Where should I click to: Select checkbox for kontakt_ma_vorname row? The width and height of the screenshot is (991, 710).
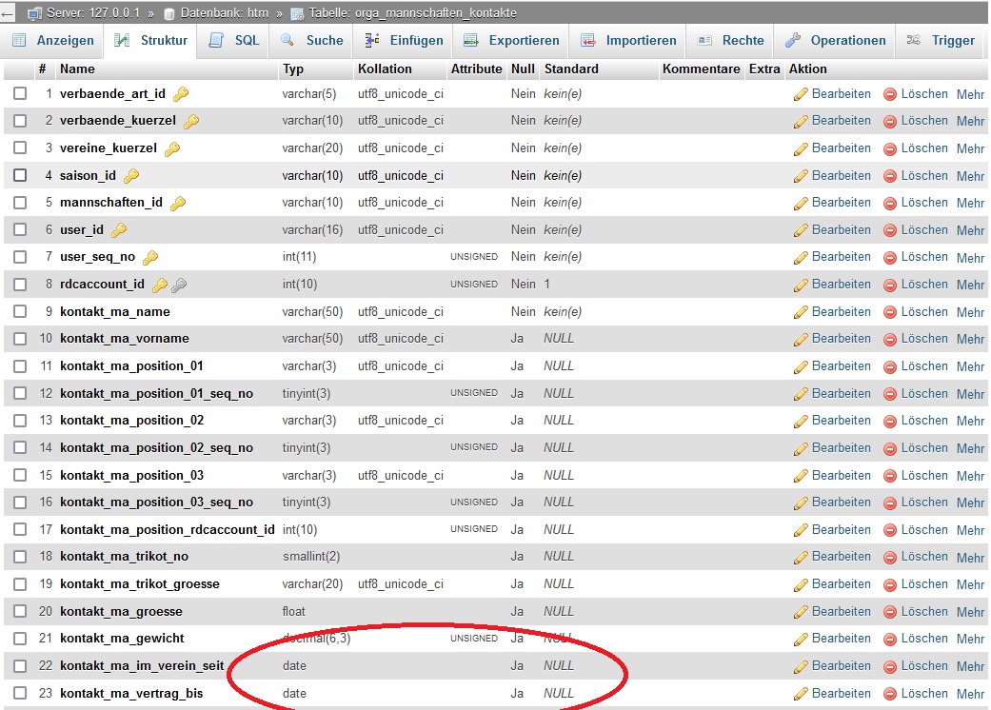click(20, 339)
